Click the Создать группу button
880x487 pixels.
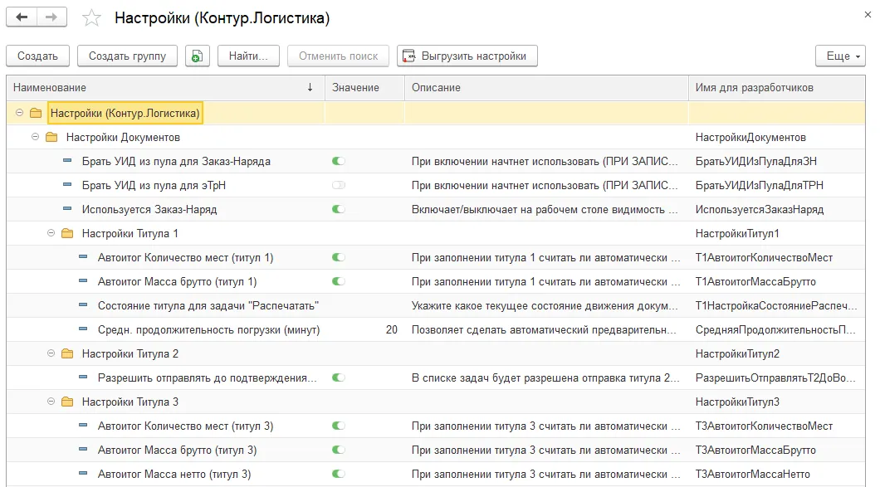[x=127, y=56]
